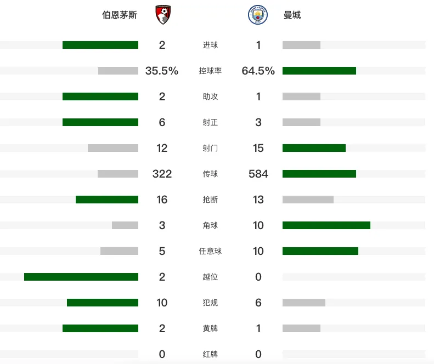The height and width of the screenshot is (364, 434).
Task: Click Bournemouth's green 进球 bar
Action: click(x=100, y=45)
